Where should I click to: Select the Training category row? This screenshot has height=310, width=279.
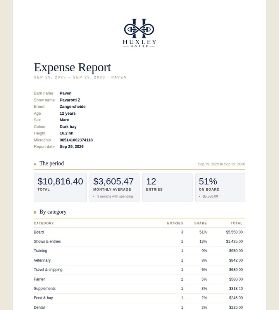139,251
